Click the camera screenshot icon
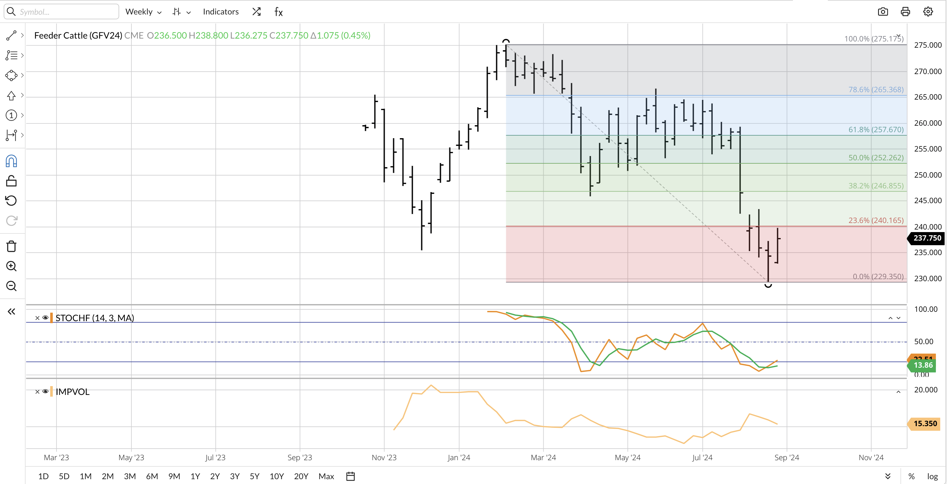 pyautogui.click(x=883, y=12)
